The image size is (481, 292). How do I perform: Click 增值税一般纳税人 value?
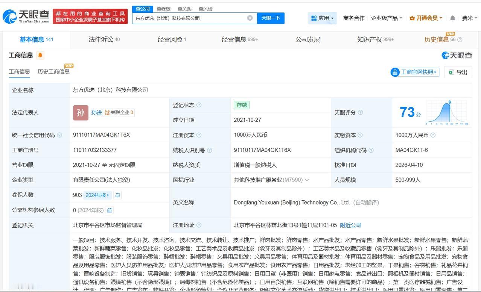255,165
